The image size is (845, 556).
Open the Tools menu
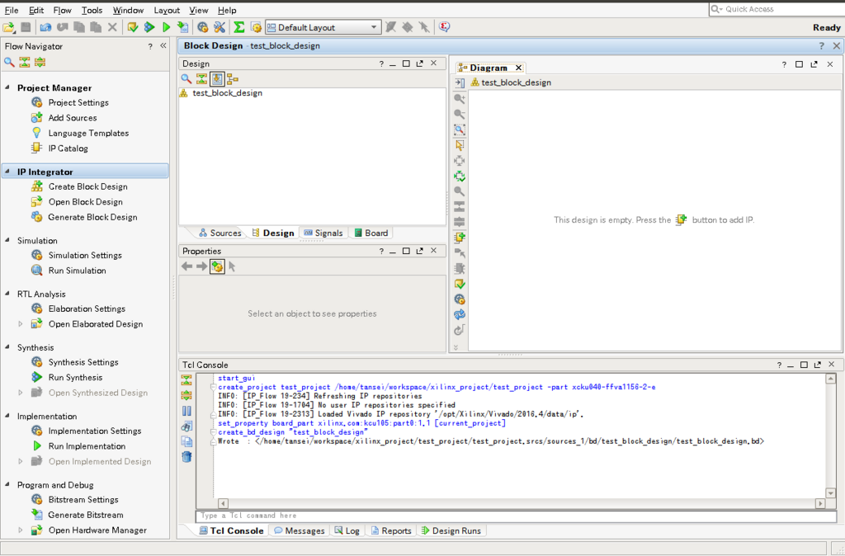coord(92,10)
